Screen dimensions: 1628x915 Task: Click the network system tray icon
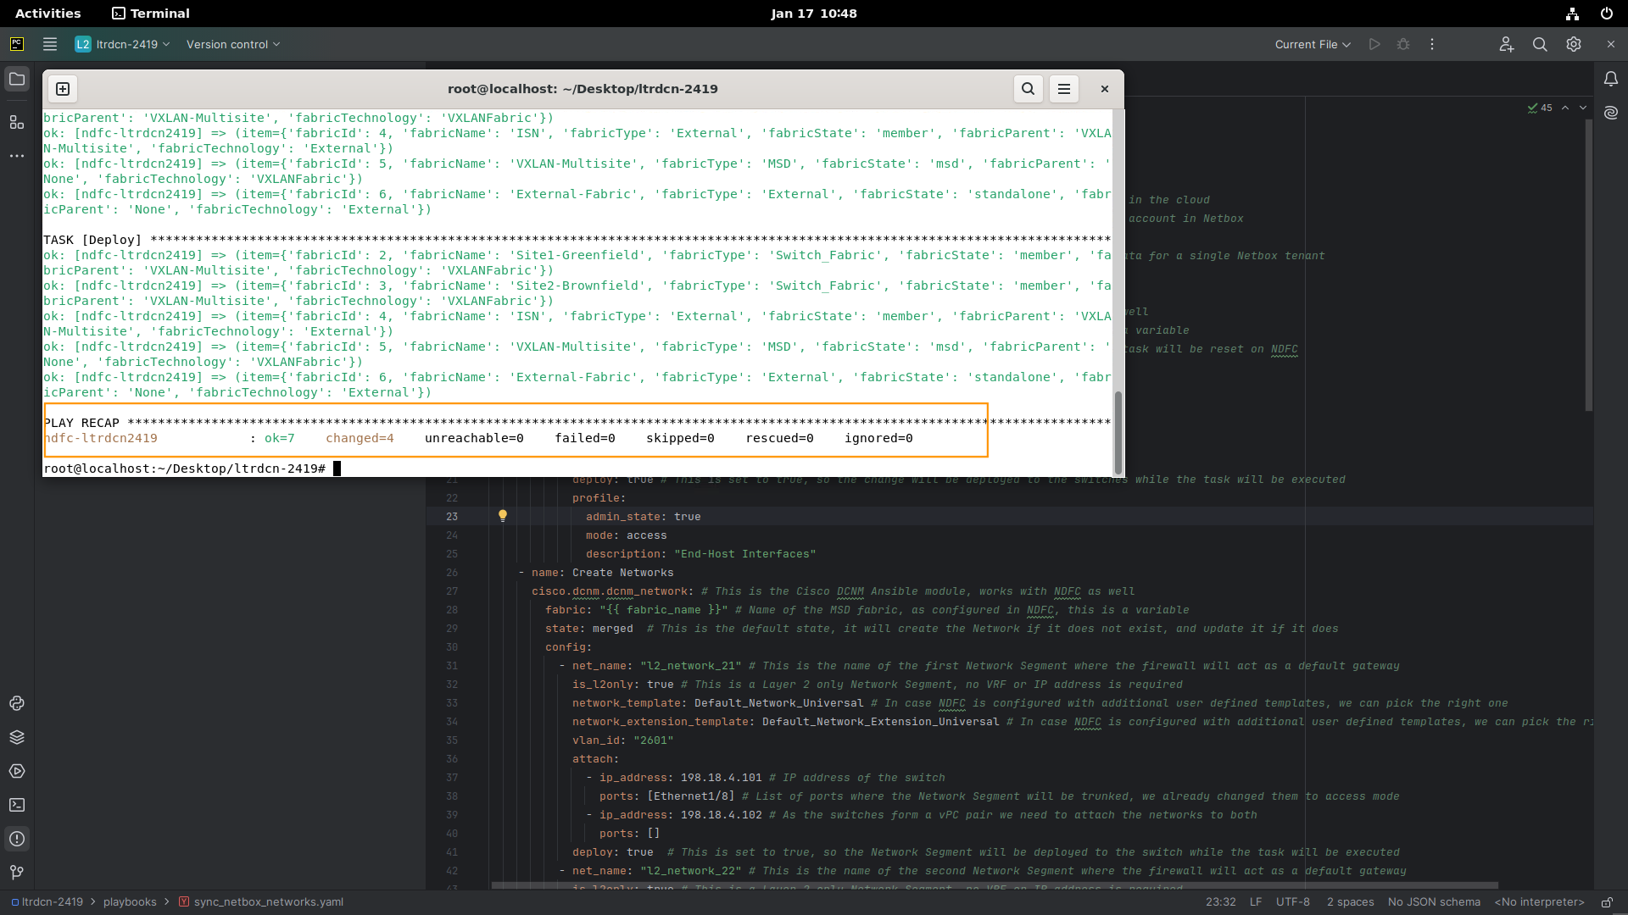pyautogui.click(x=1572, y=14)
